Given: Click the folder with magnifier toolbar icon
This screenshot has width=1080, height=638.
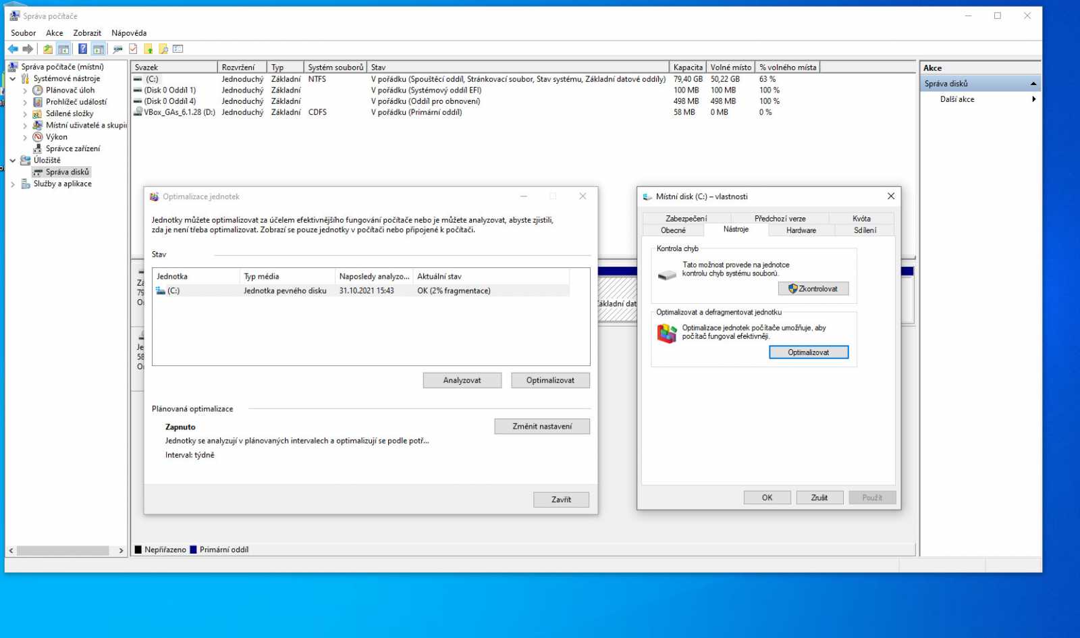Looking at the screenshot, I should [x=163, y=49].
